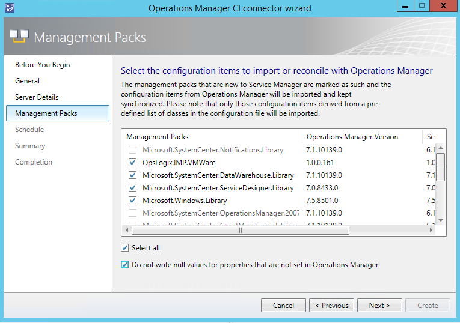Disable the do not write null values option

125,265
